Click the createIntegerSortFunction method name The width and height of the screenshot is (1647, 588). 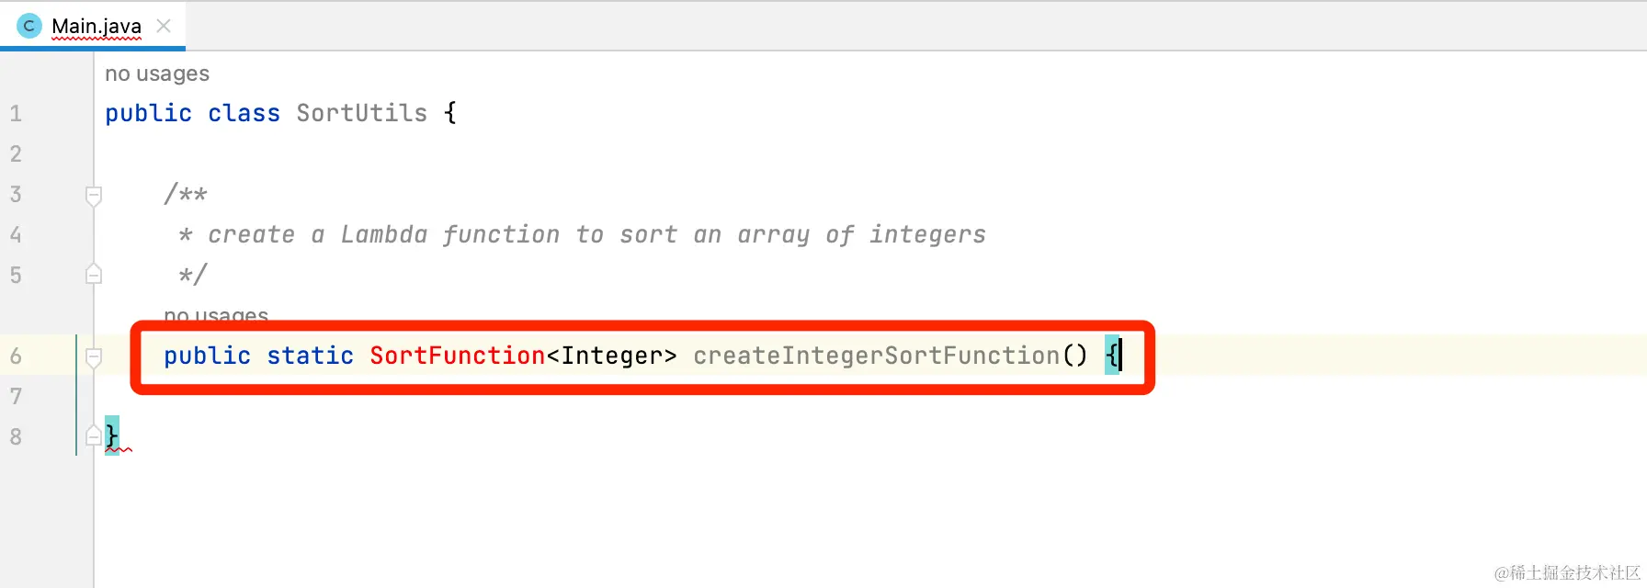(876, 356)
